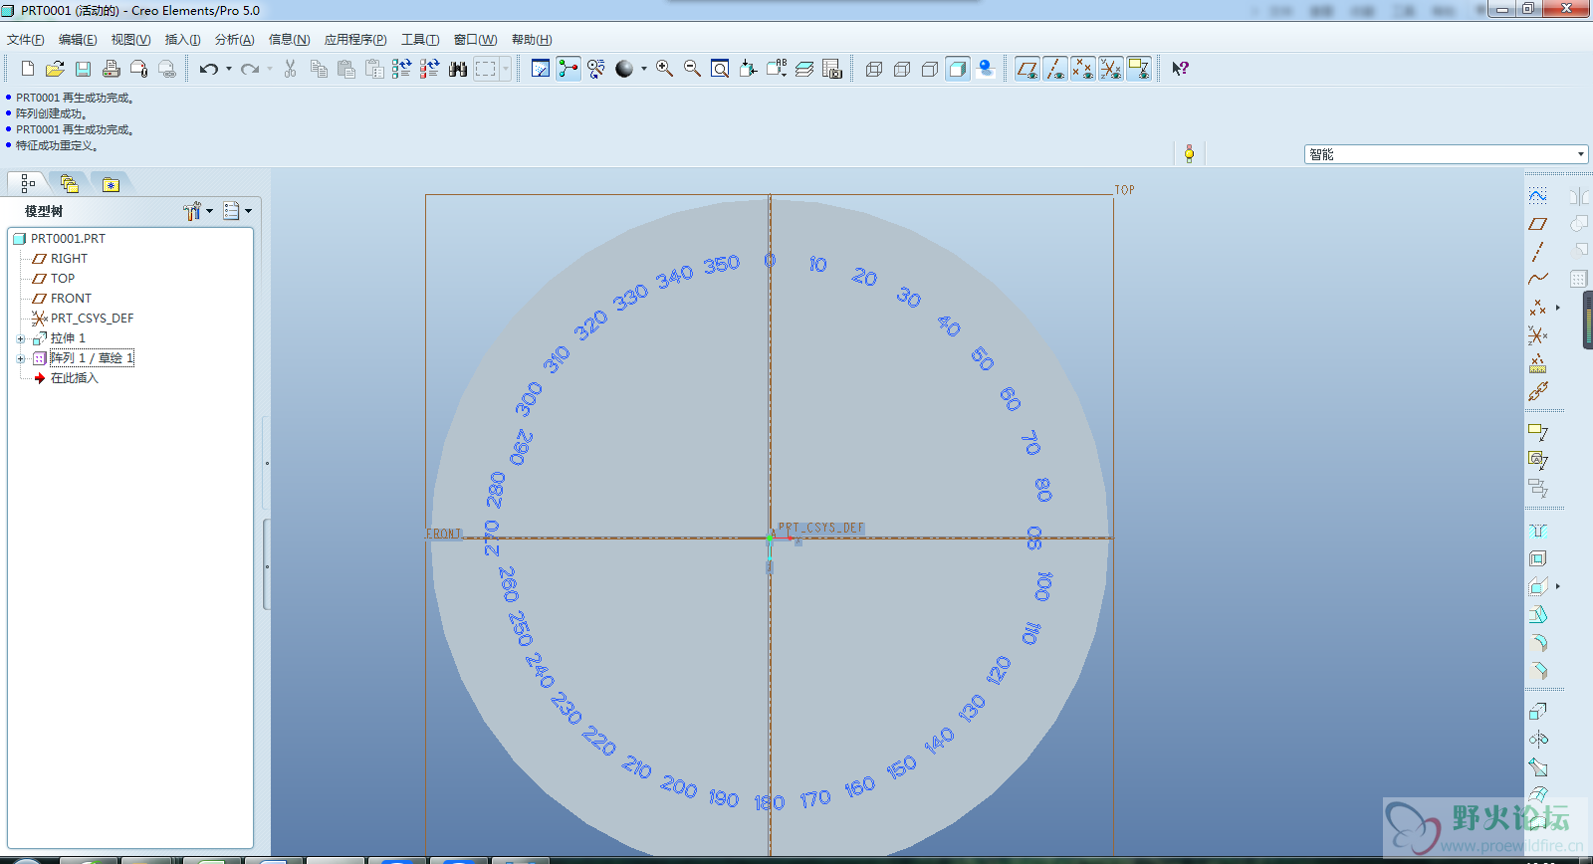Select the Revolve tool on right toolbar

[1538, 740]
